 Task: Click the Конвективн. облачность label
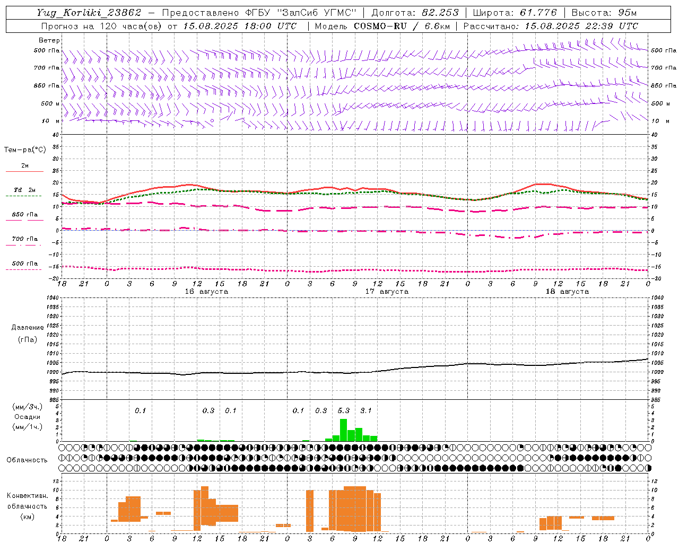click(x=27, y=501)
